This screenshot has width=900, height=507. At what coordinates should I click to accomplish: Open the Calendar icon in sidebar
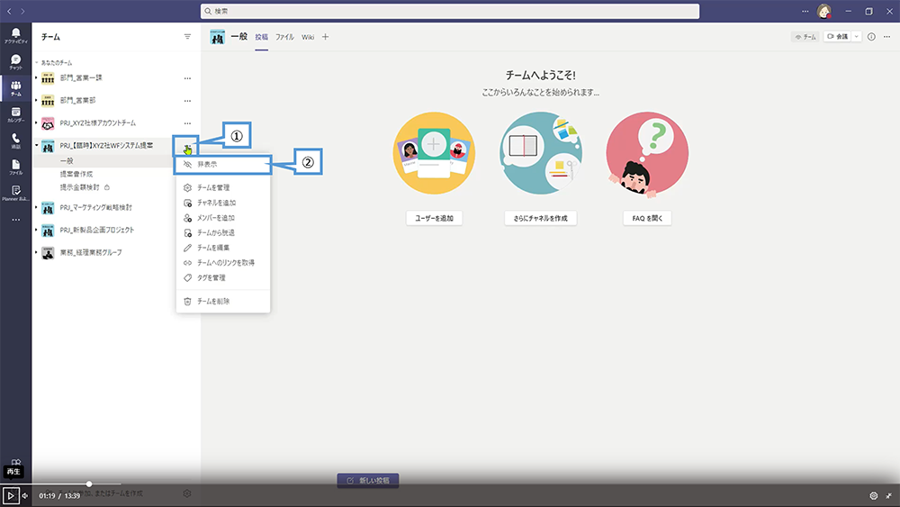15,114
